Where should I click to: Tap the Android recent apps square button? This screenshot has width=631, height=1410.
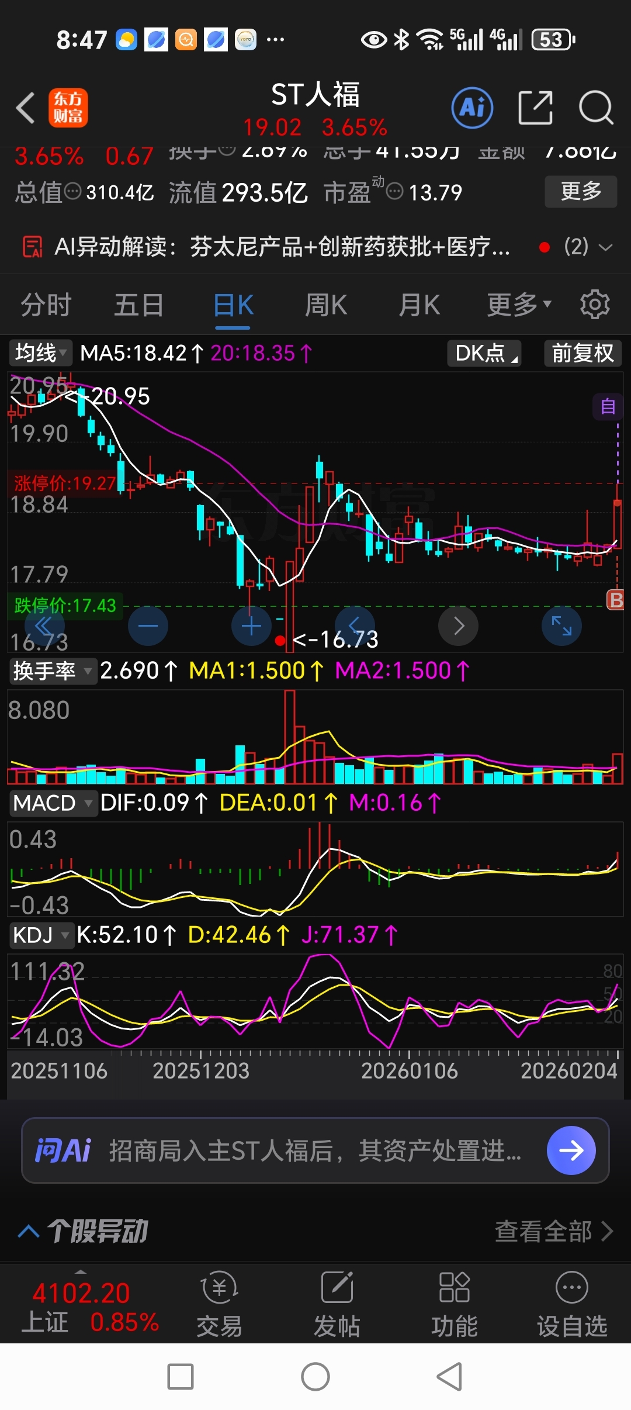[x=181, y=1377]
